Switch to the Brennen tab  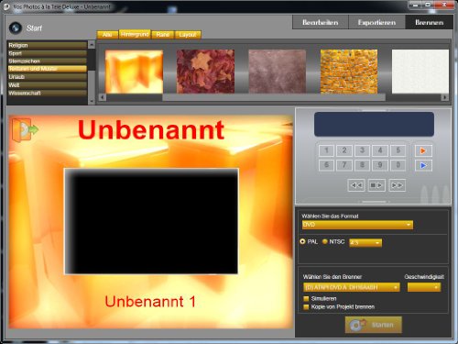(x=429, y=22)
